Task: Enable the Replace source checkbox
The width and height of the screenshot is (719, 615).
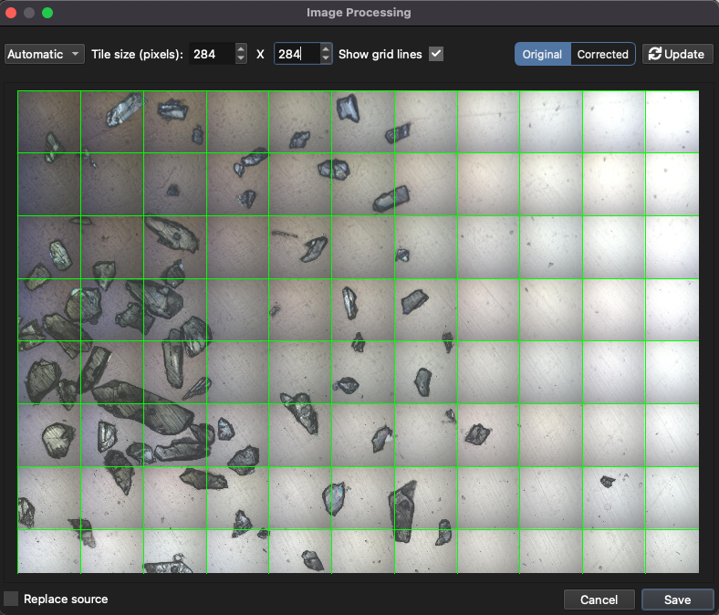Action: coord(11,599)
